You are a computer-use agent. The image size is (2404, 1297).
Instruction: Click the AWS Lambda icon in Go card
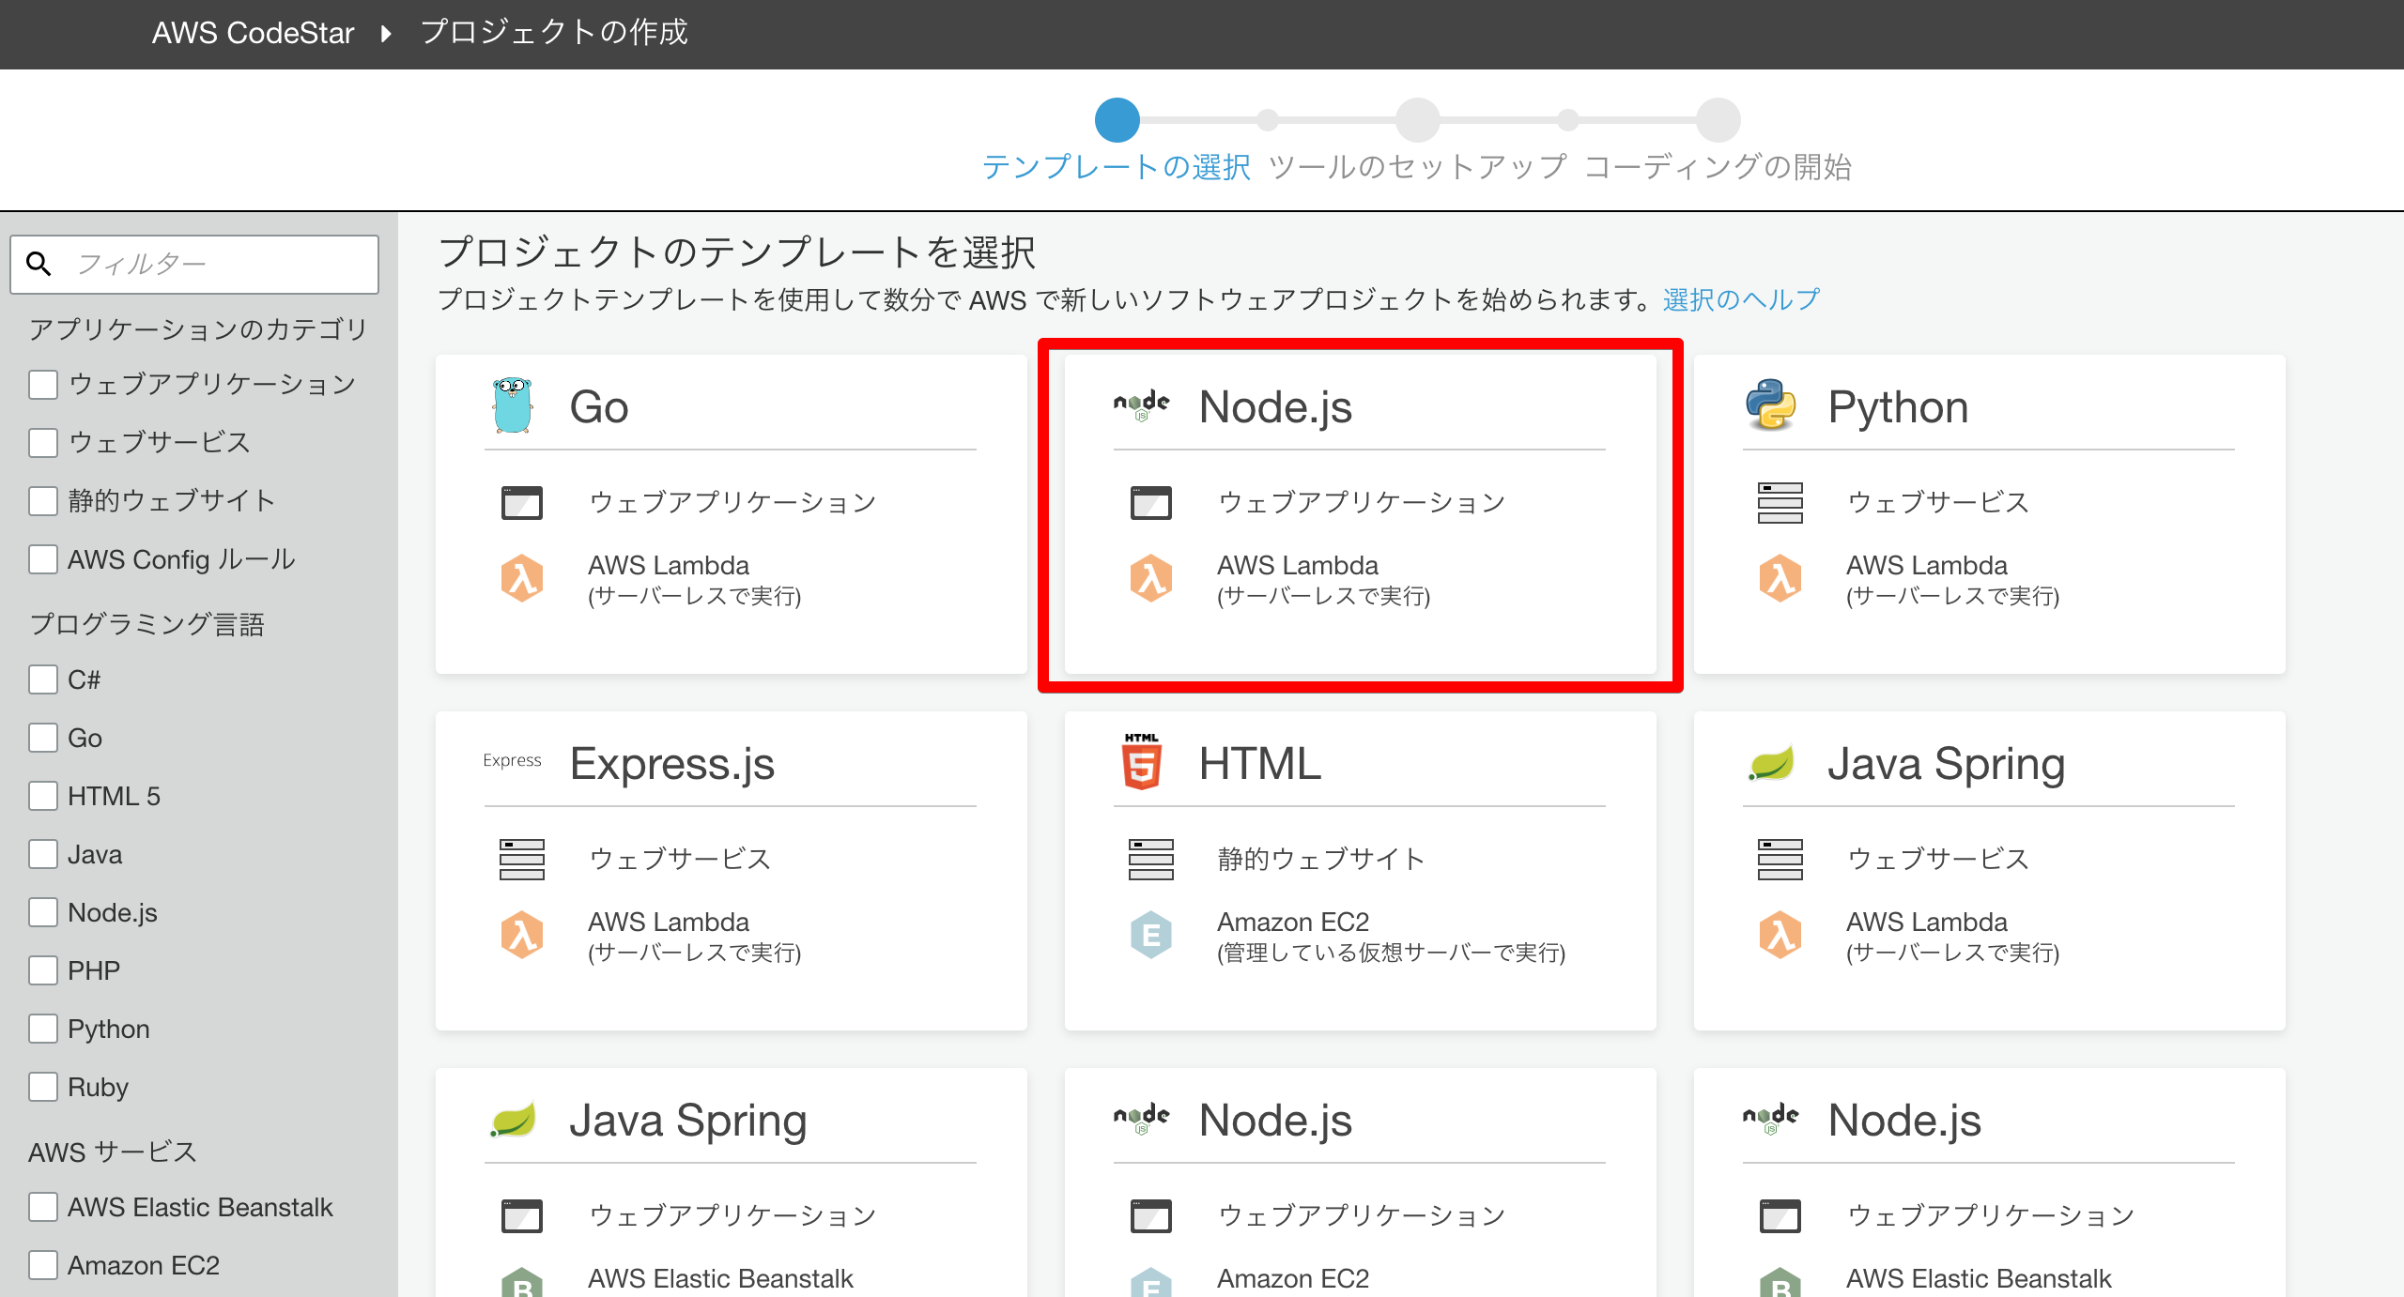tap(522, 578)
